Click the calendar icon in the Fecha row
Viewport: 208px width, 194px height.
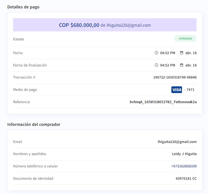[181, 53]
